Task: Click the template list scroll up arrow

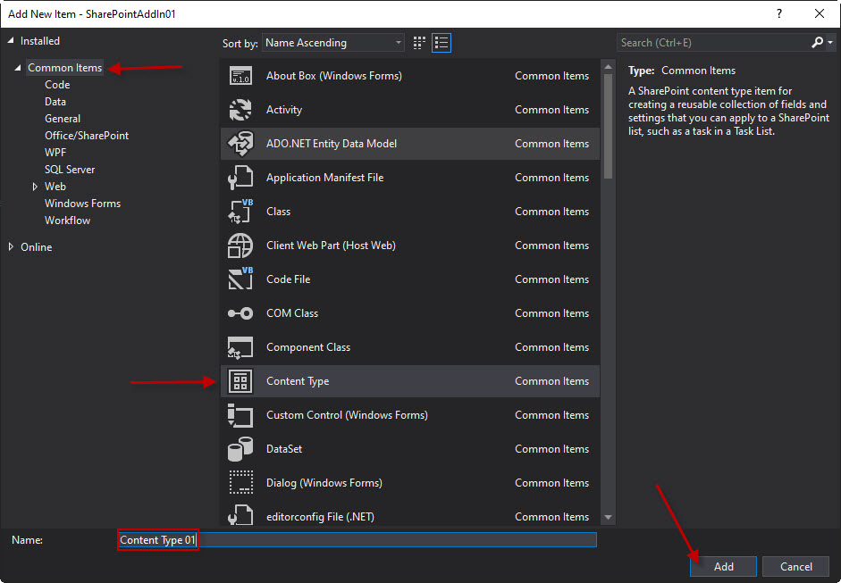Action: pos(608,67)
